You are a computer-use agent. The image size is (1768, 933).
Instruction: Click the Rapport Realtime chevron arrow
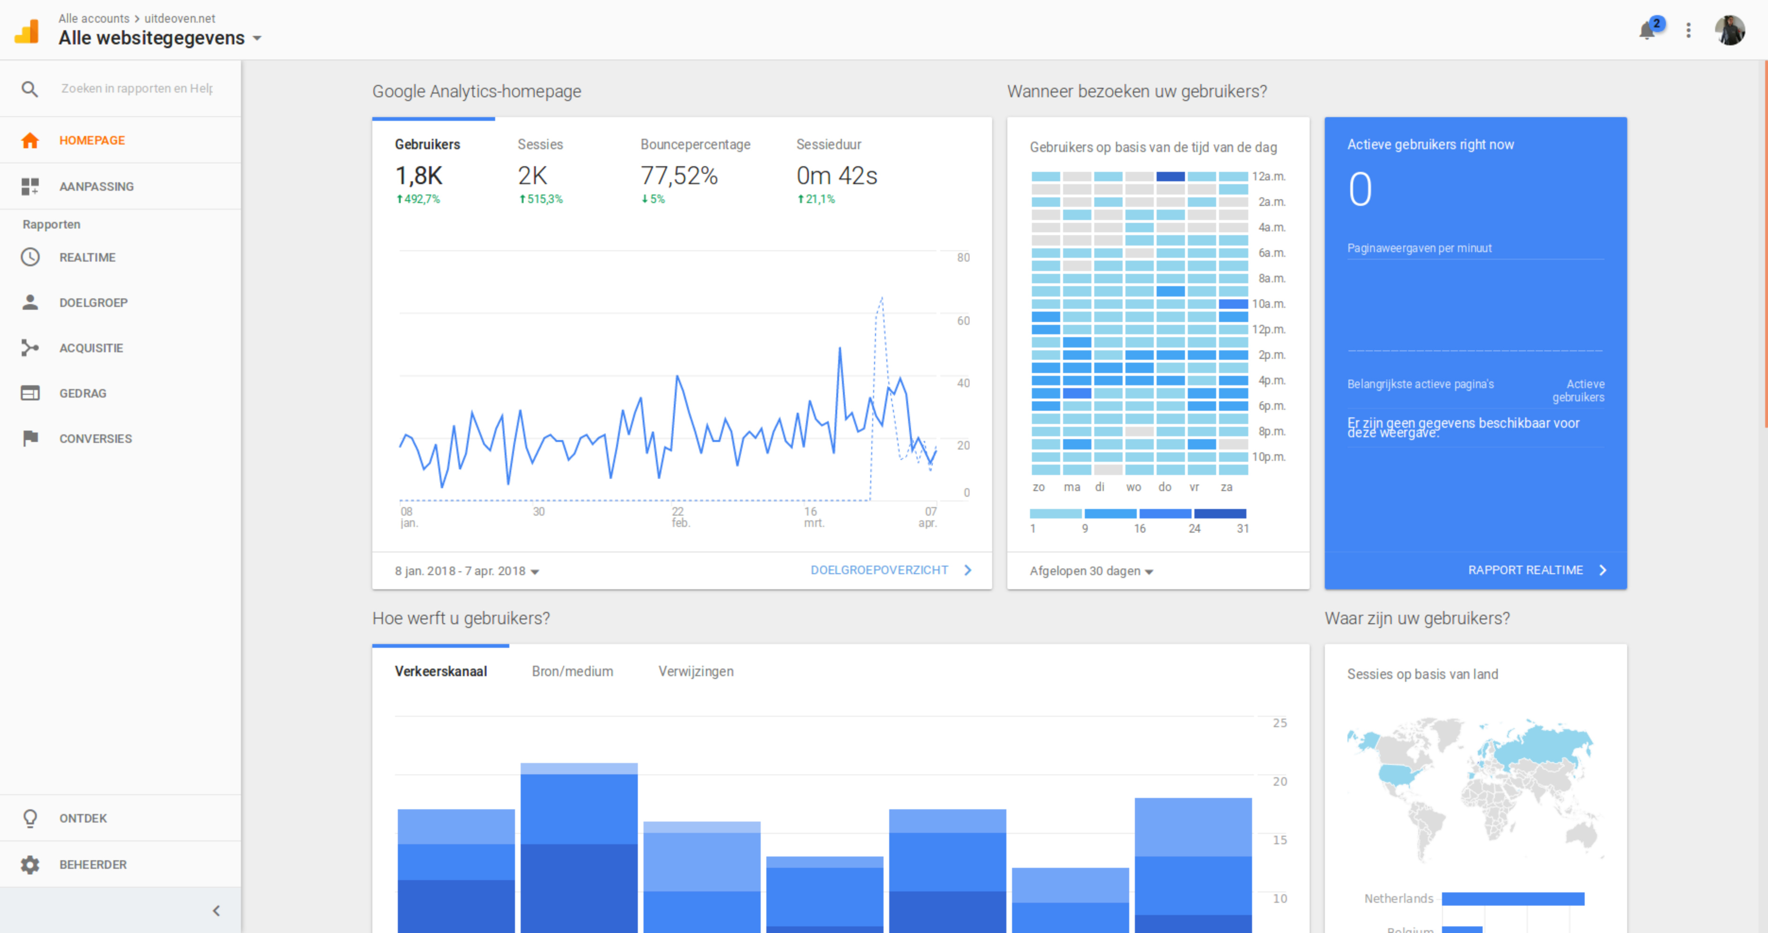tap(1603, 570)
